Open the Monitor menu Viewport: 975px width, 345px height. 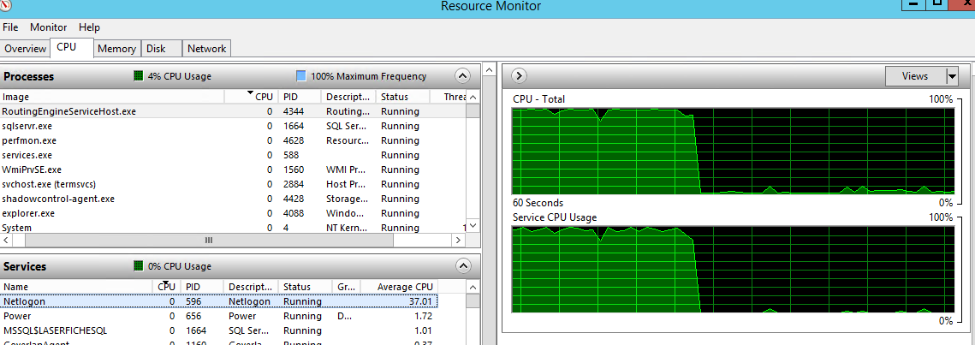48,27
